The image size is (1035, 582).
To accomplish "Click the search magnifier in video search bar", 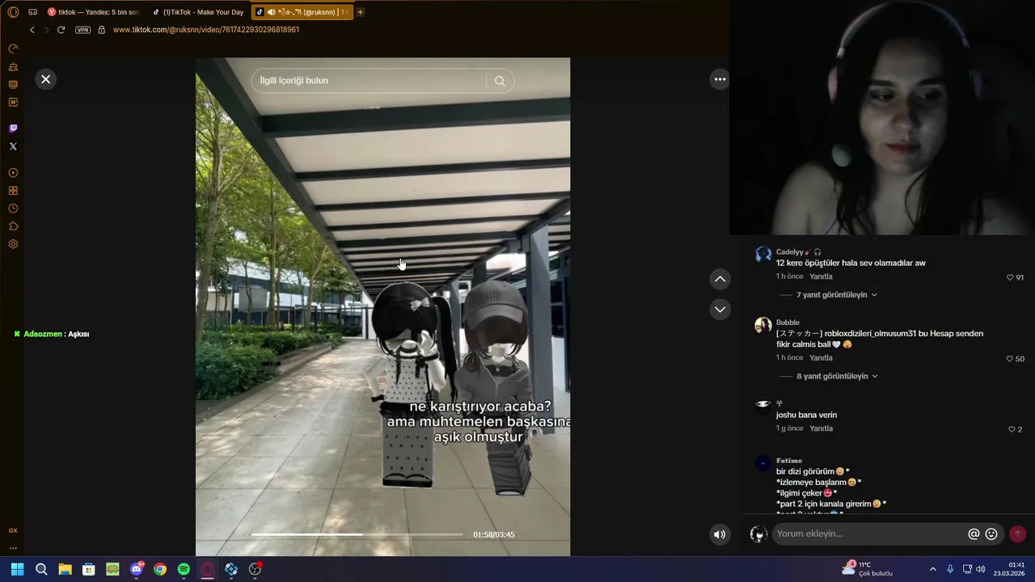I will pyautogui.click(x=500, y=81).
